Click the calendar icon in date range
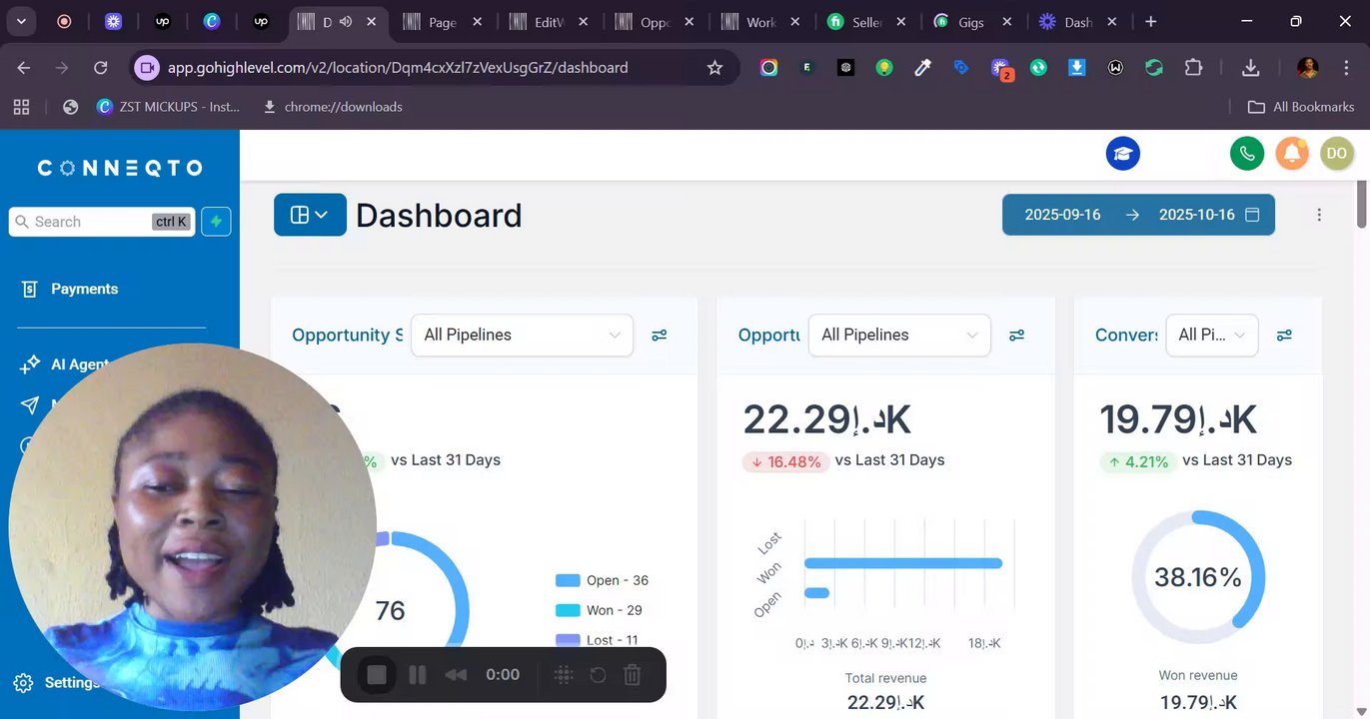 coord(1252,215)
